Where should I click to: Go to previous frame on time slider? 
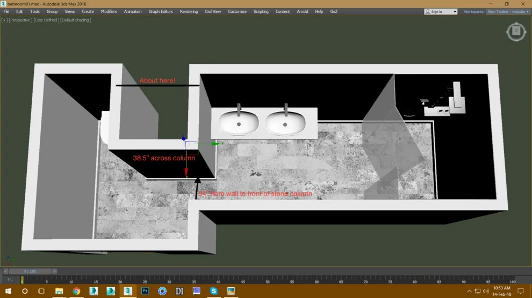point(5,271)
